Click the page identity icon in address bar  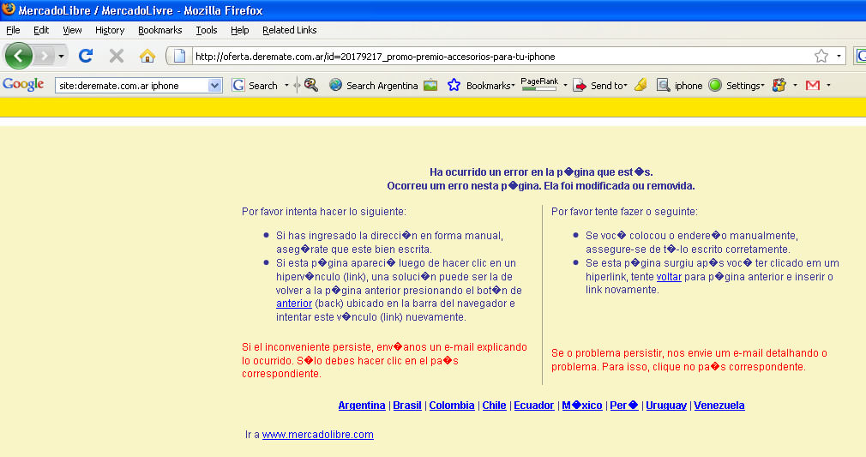tap(179, 56)
